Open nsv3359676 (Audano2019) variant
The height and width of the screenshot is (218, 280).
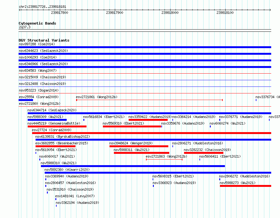[x=183, y=123]
